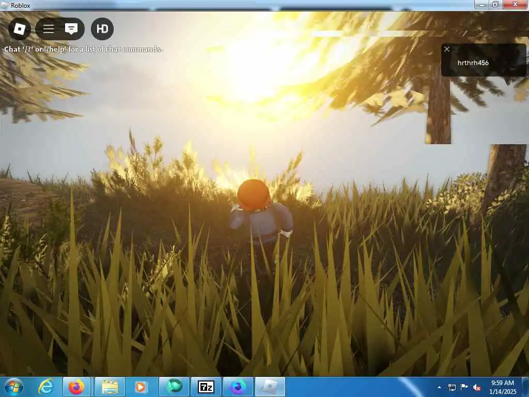Switch to the Roblox taskbar button

coord(270,387)
